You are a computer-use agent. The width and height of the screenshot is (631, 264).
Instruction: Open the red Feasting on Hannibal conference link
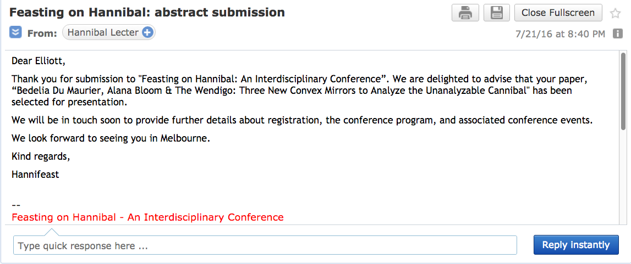pyautogui.click(x=147, y=217)
